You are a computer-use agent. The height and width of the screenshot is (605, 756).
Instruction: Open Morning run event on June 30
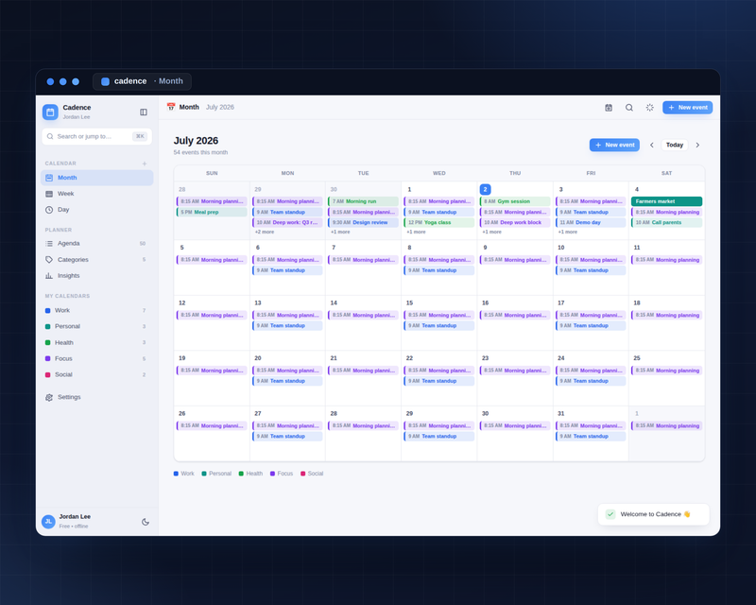(x=363, y=201)
